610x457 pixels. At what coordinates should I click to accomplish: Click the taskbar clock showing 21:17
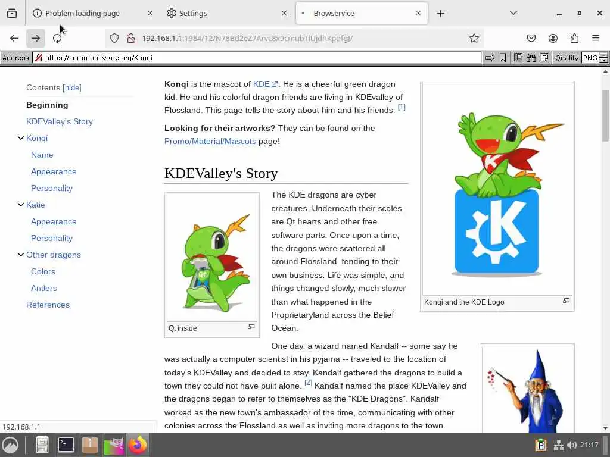[x=589, y=445]
